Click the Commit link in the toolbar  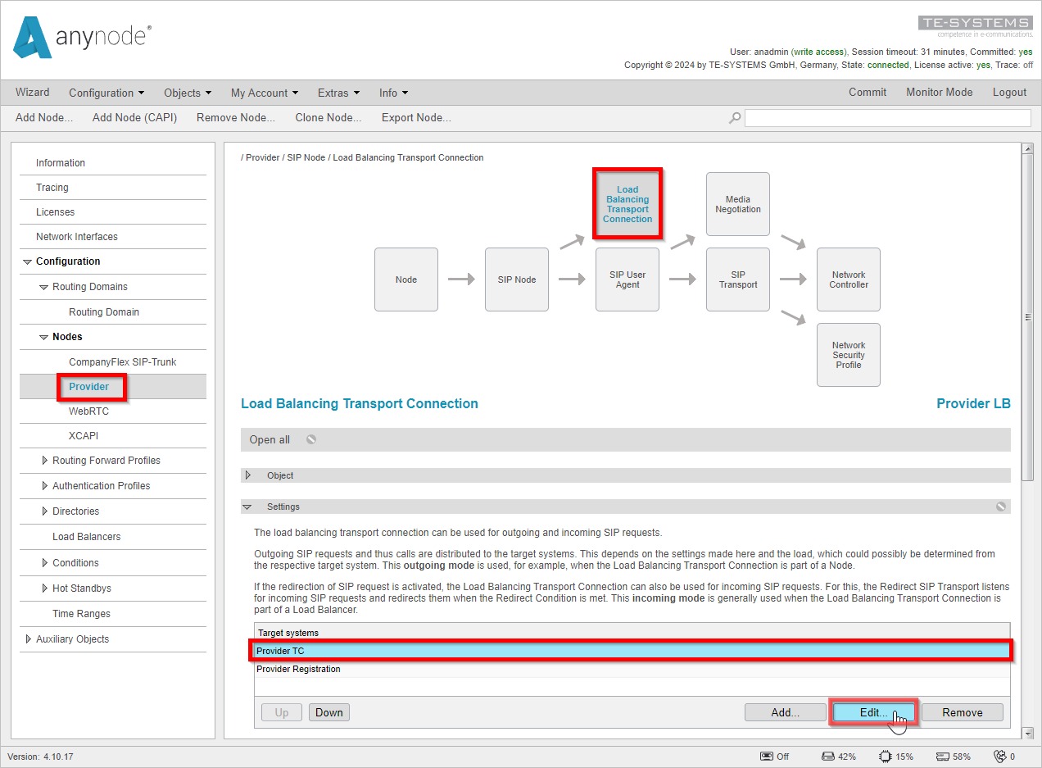[x=868, y=93]
